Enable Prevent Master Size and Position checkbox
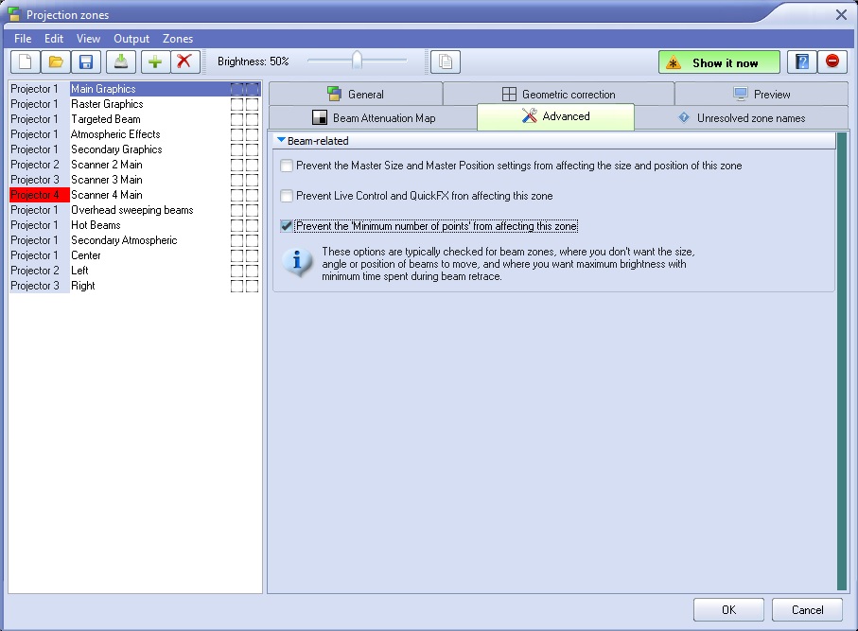The height and width of the screenshot is (631, 858). (287, 166)
